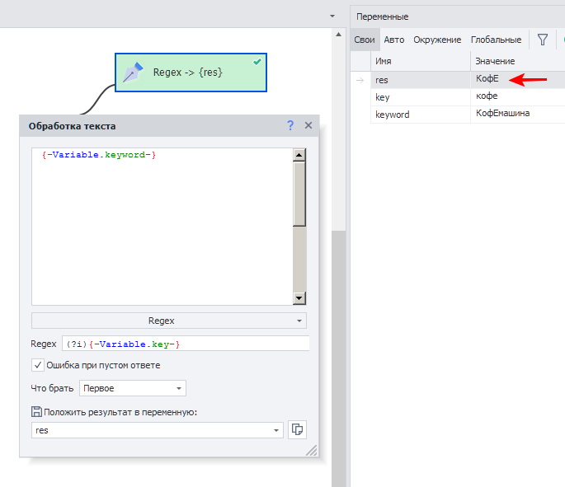Click the Regex action block icon
The width and height of the screenshot is (565, 487).
pos(134,73)
